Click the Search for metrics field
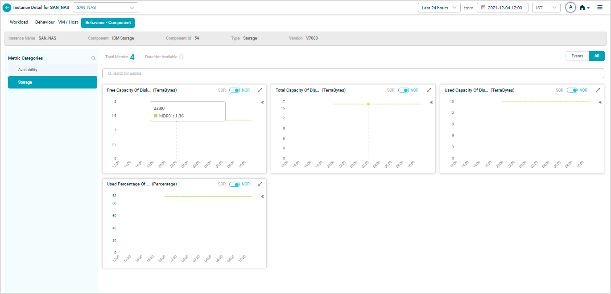611x294 pixels. (x=353, y=73)
